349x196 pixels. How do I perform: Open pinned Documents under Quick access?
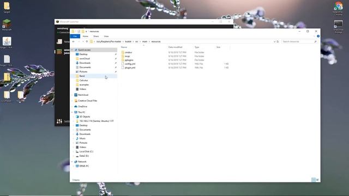(x=85, y=68)
